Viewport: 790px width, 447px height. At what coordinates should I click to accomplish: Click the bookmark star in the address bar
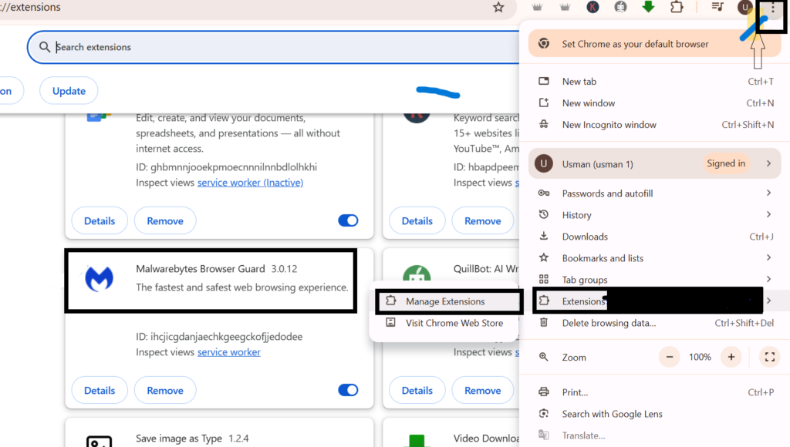(498, 7)
